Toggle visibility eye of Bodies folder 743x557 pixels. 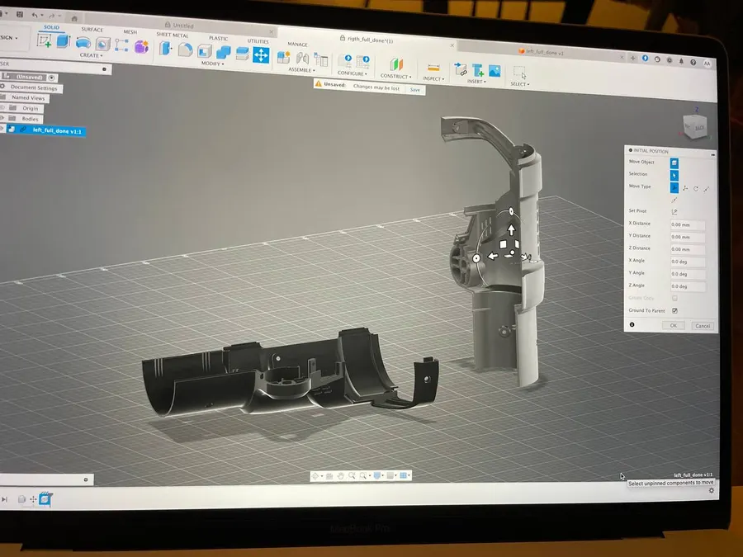[x=2, y=117]
